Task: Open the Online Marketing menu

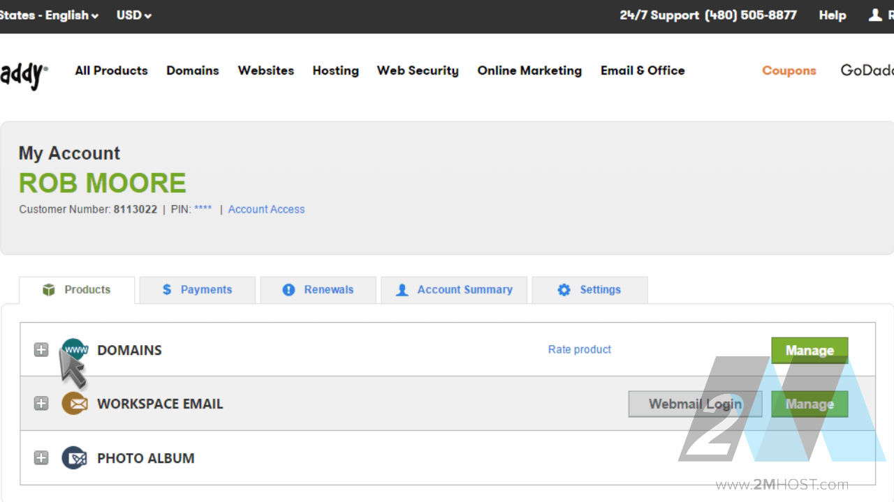Action: [x=529, y=70]
